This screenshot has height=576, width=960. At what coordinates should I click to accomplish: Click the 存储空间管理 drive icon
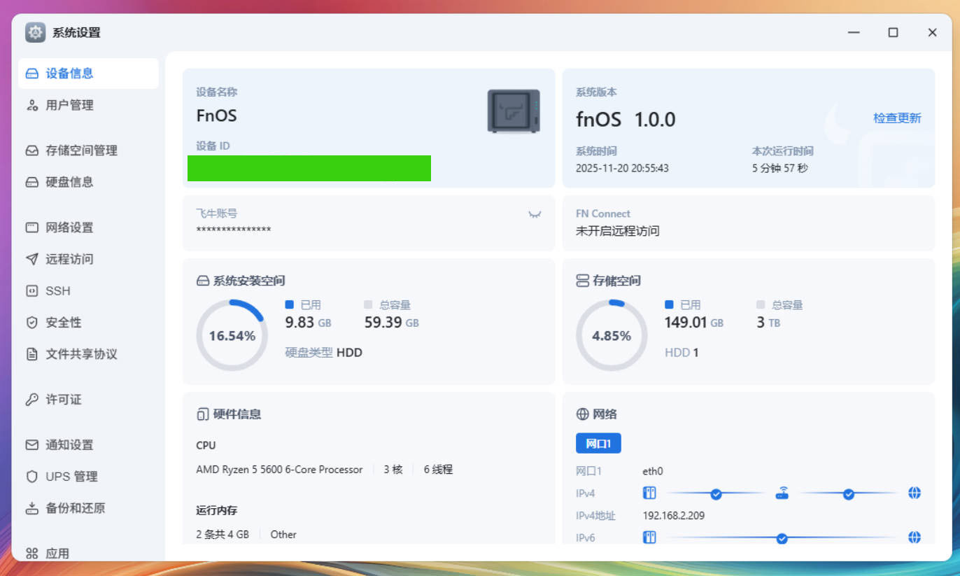click(31, 150)
